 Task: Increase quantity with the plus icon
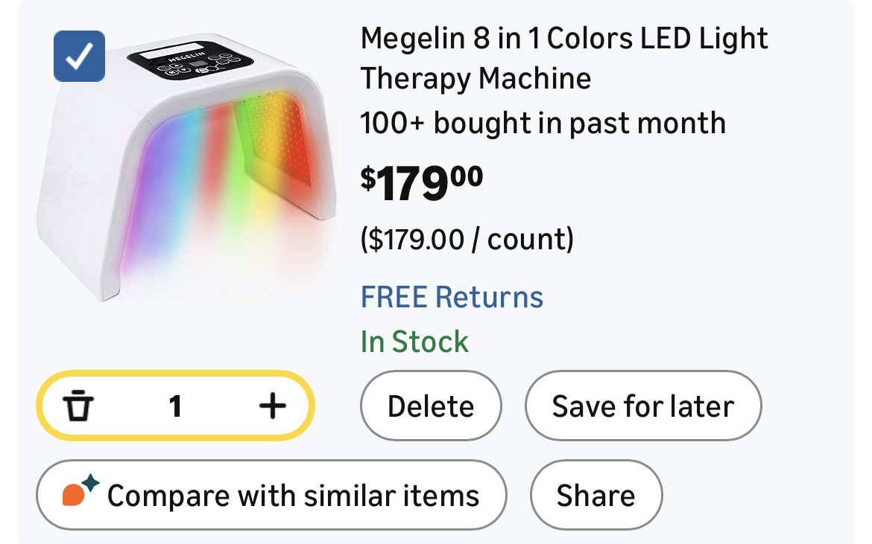[x=273, y=406]
